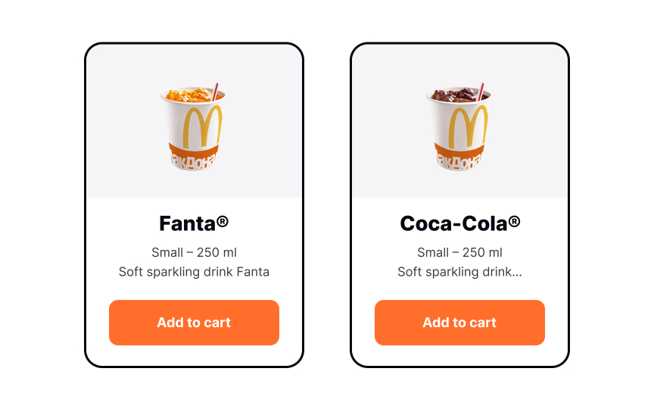654x409 pixels.
Task: Click the Coca-Cola cup product image
Action: (459, 126)
